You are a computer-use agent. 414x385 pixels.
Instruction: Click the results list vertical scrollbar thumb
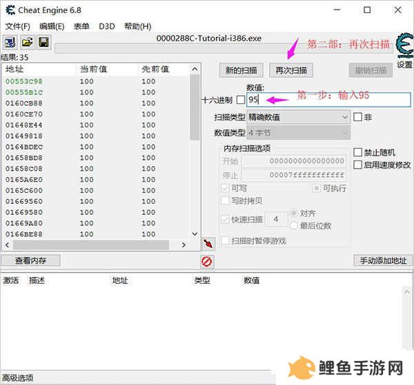[195, 107]
